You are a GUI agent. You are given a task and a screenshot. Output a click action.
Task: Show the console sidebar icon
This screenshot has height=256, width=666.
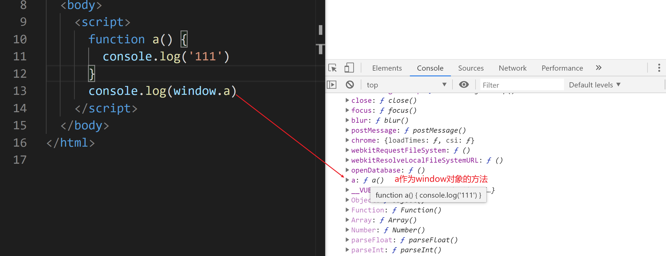332,85
